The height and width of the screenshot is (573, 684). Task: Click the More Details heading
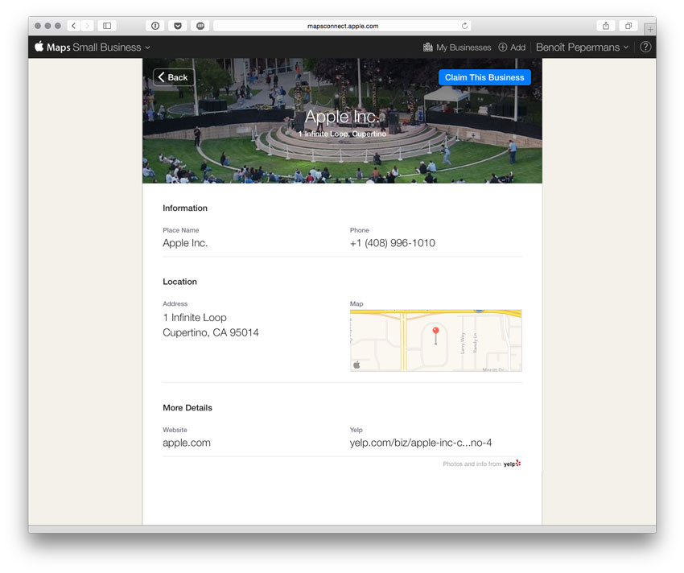[x=187, y=407]
